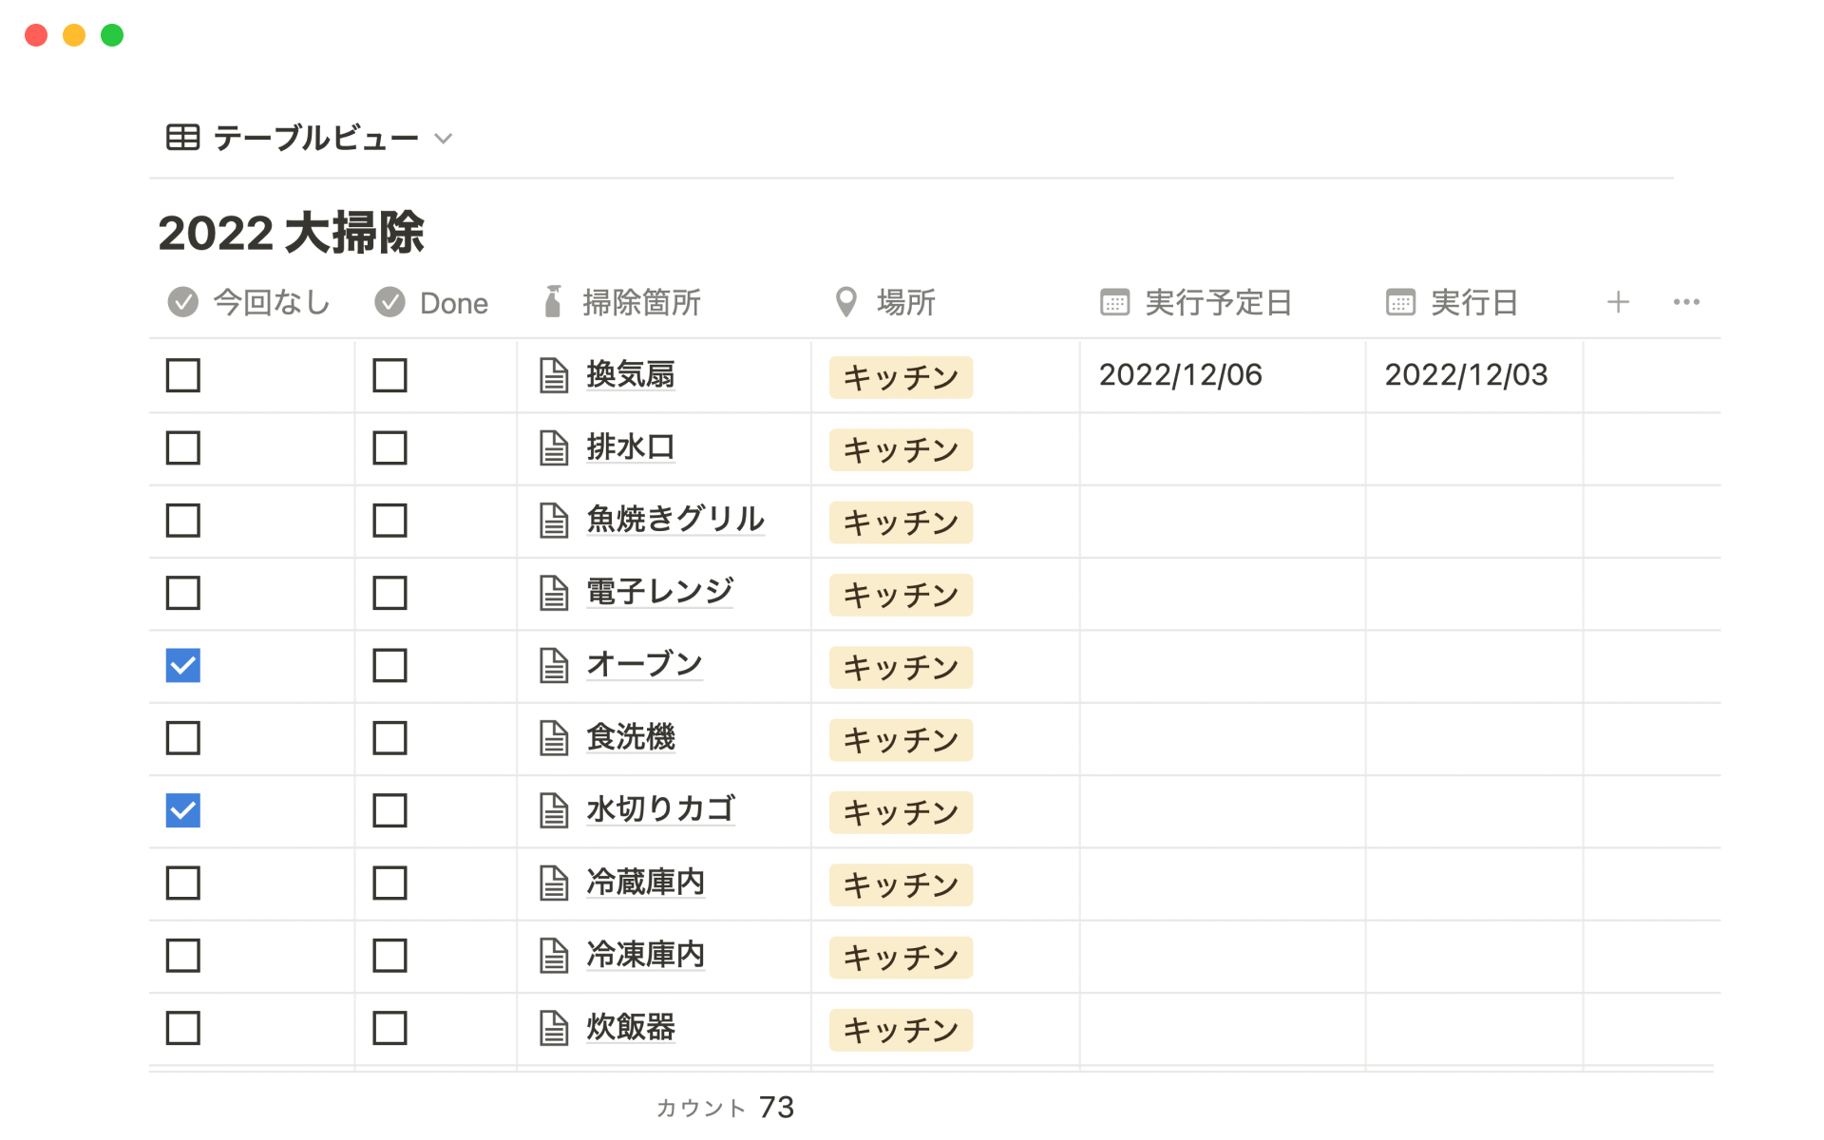Image resolution: width=1824 pixels, height=1140 pixels.
Task: Click the カウント 73 summary below the table
Action: coord(725,1107)
